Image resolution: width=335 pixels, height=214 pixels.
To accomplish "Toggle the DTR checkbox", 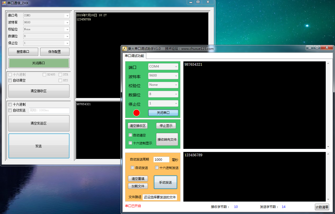I will [60, 74].
